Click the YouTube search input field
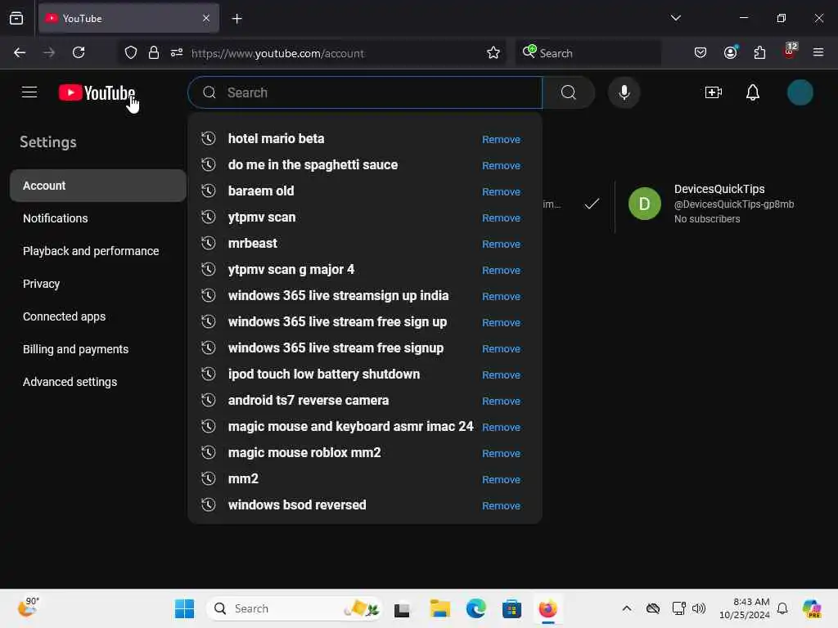 click(x=366, y=92)
